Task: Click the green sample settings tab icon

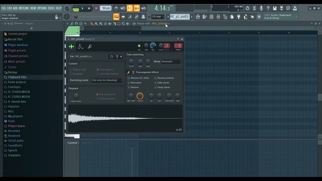Action: [71, 47]
